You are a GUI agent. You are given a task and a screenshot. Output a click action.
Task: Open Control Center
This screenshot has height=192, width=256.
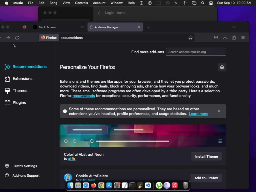tap(211, 3)
